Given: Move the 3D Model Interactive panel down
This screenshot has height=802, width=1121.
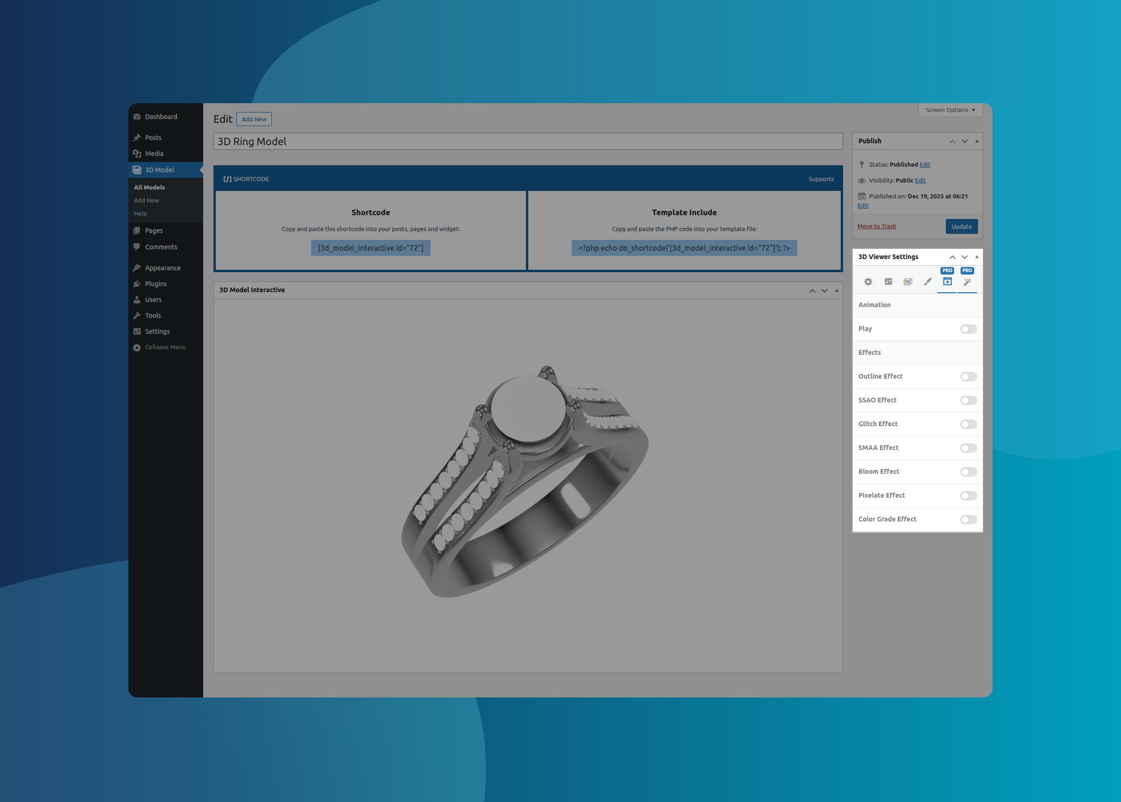Looking at the screenshot, I should click(824, 290).
